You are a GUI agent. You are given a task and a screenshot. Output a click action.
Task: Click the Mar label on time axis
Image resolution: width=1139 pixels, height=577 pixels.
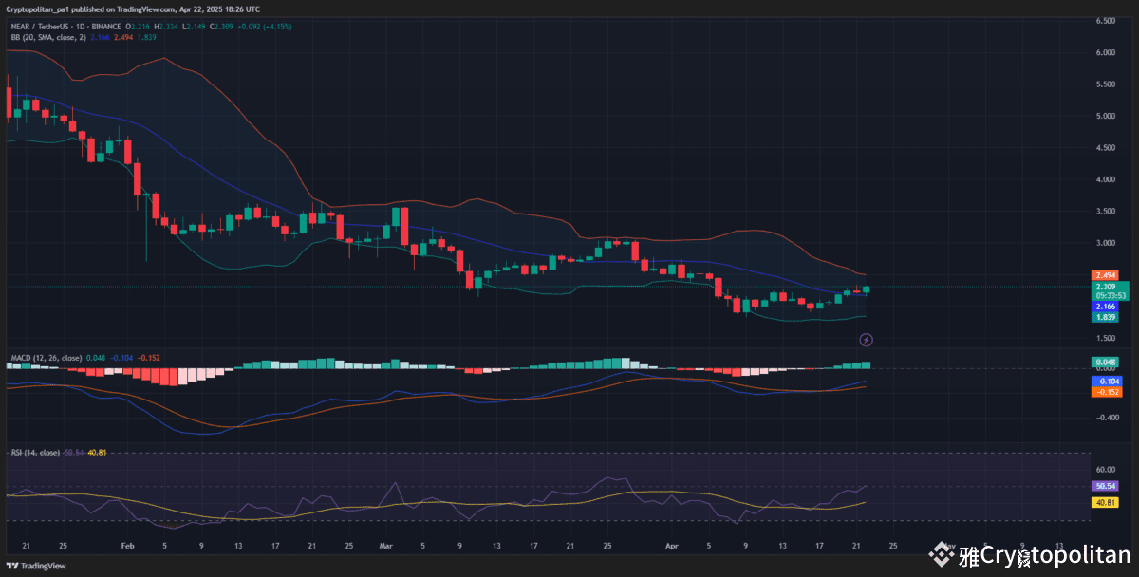[385, 547]
